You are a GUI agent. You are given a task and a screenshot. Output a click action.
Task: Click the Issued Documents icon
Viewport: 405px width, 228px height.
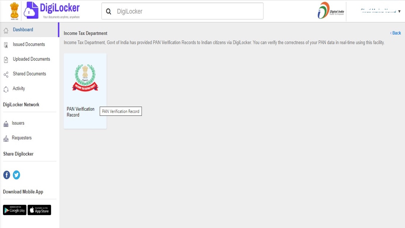click(6, 45)
